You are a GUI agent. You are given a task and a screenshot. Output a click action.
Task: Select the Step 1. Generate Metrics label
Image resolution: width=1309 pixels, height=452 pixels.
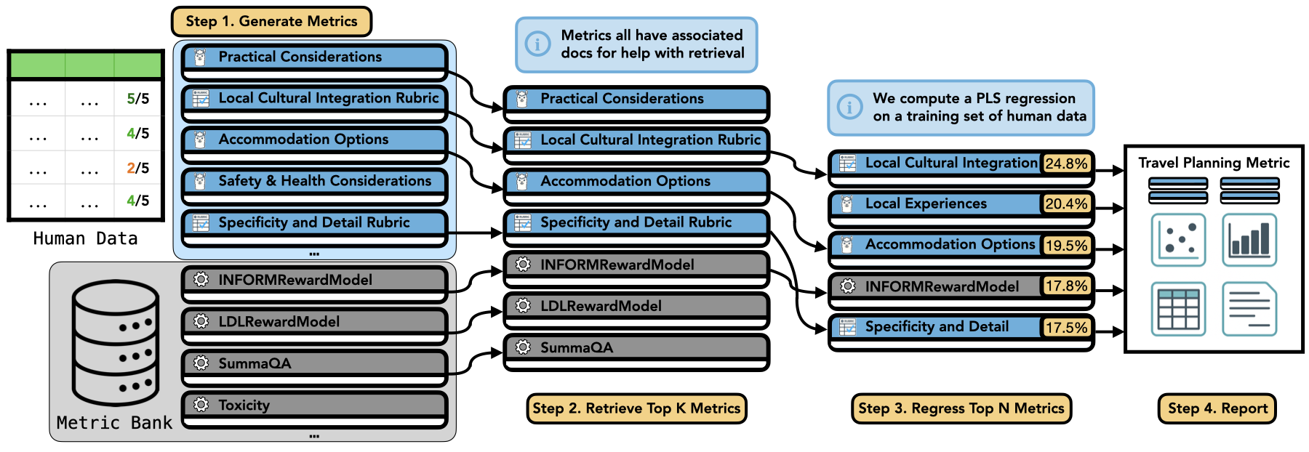[x=271, y=22]
